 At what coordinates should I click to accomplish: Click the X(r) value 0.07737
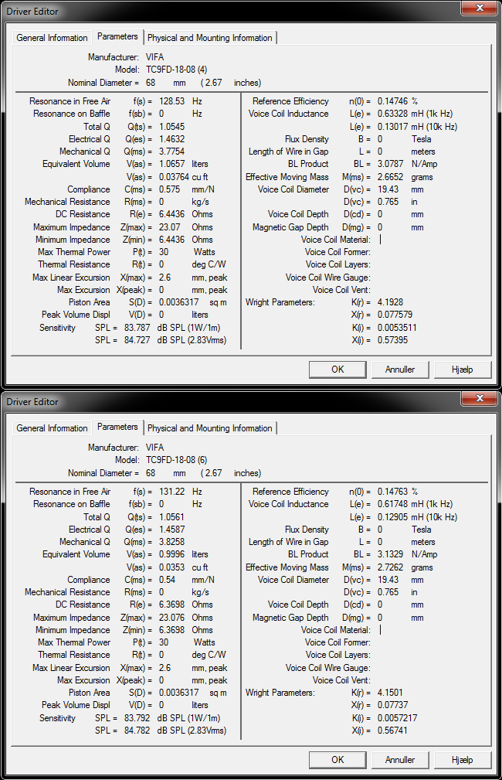[x=392, y=705]
